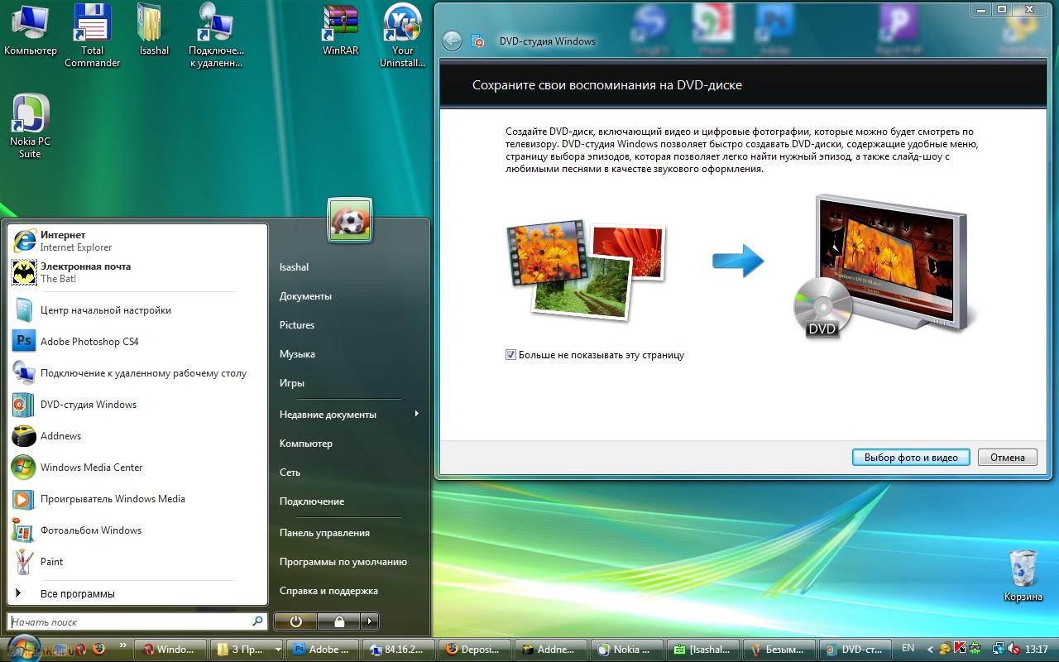Screen dimensions: 1059x662
Task: Switch to the Firefox 'Deposi...' taskbar button
Action: click(x=476, y=650)
